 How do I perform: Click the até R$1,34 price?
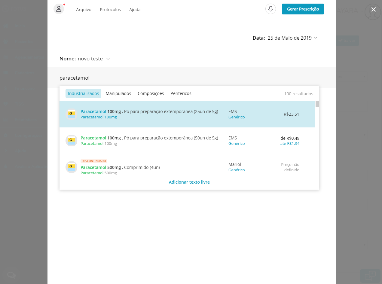click(x=290, y=144)
